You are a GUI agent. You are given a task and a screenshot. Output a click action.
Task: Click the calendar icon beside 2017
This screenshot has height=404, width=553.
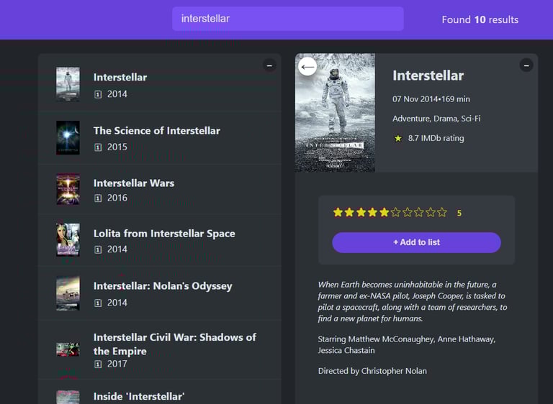pos(98,364)
